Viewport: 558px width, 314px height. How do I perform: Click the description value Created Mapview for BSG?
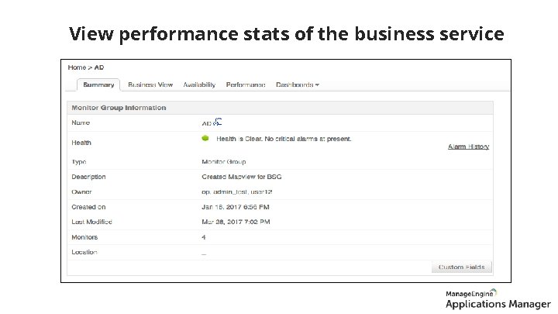241,177
